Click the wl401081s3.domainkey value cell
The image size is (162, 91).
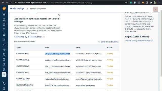89,66
